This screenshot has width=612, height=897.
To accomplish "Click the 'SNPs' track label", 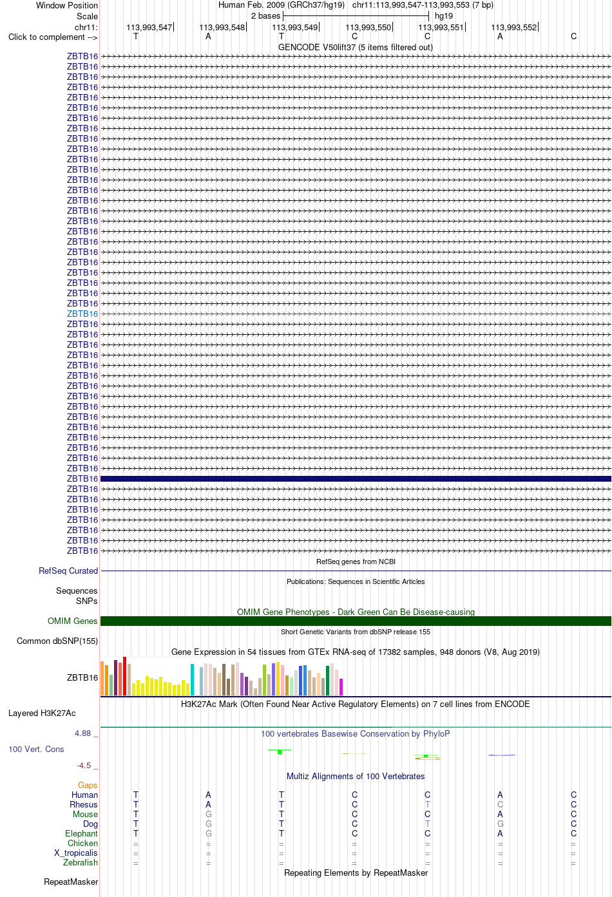I will point(87,601).
